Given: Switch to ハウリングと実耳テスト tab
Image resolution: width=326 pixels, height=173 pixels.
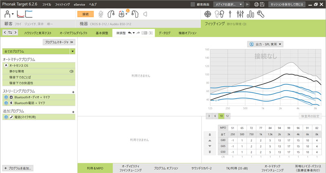Looking at the screenshot, I should (38, 33).
